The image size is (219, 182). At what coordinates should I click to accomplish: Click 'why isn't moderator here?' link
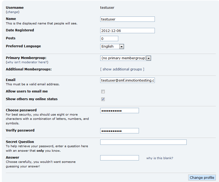point(27,62)
